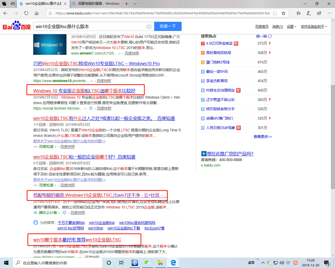The width and height of the screenshot is (335, 268).
Task: Open the Favorites hub icon in Edge toolbar
Action: click(x=298, y=13)
